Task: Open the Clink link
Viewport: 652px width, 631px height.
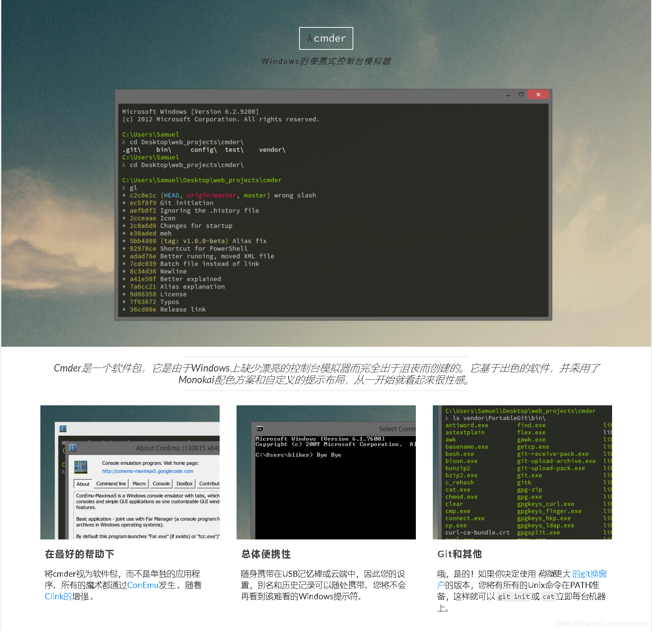Action: coord(58,596)
